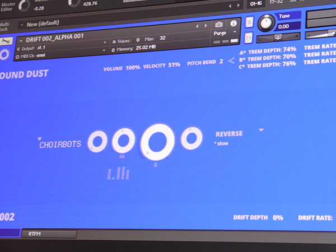Toggle the REVERSE option

click(x=229, y=134)
